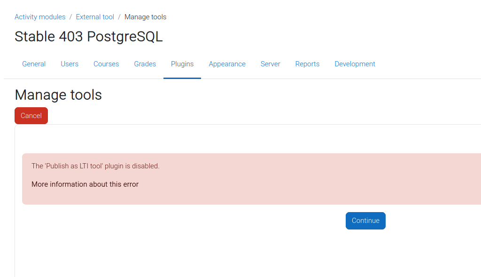Open More information about this error
The width and height of the screenshot is (481, 277).
(85, 184)
